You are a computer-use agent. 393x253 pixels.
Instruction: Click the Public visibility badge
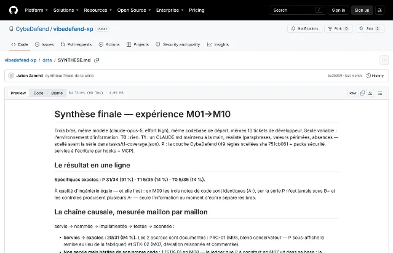pyautogui.click(x=102, y=29)
